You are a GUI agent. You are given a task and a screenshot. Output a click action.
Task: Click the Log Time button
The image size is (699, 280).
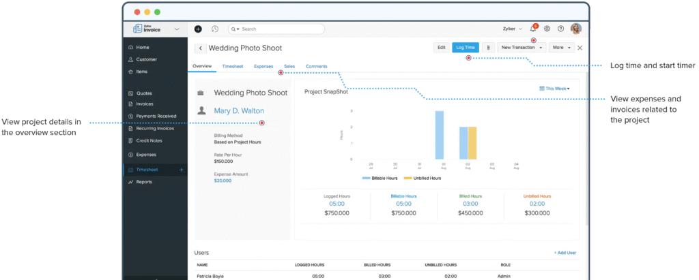tap(466, 48)
